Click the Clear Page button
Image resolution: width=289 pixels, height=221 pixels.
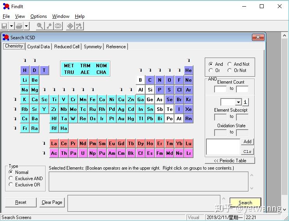click(x=52, y=202)
